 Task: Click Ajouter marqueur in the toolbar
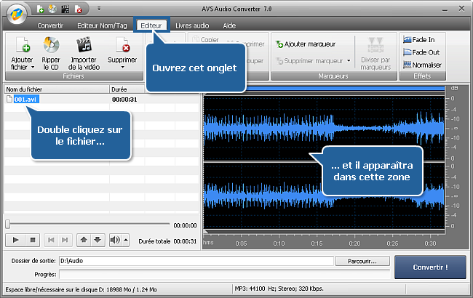tap(306, 44)
